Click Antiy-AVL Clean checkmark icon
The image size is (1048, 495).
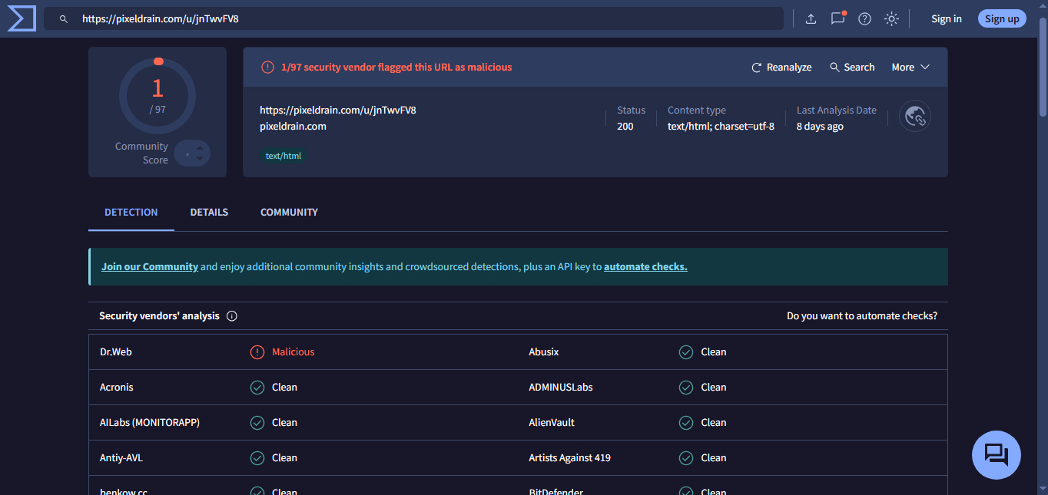[257, 458]
